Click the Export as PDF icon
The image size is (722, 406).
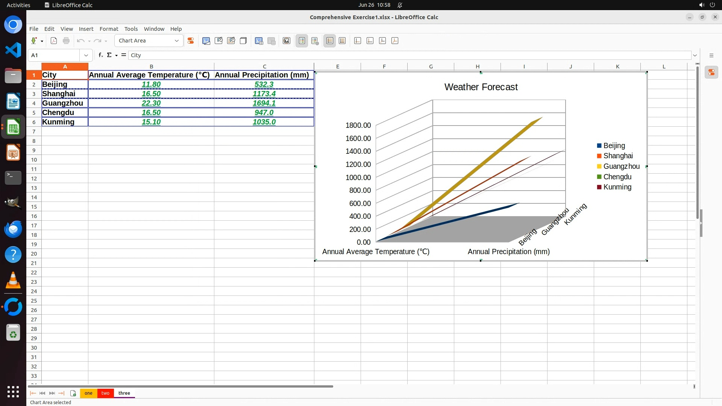[x=54, y=41]
